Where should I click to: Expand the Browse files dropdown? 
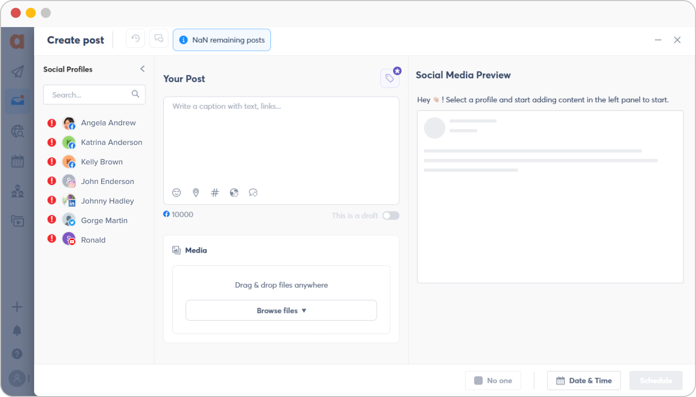point(281,310)
